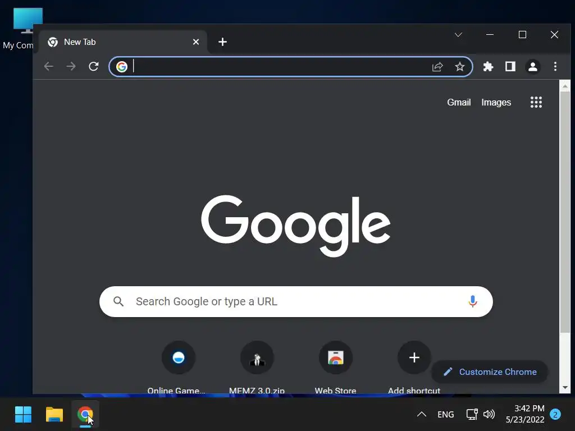Click Customize Chrome button
Image resolution: width=575 pixels, height=431 pixels.
coord(490,372)
